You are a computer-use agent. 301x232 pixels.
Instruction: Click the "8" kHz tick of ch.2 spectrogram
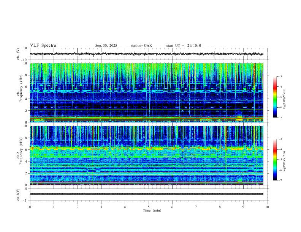(26, 138)
